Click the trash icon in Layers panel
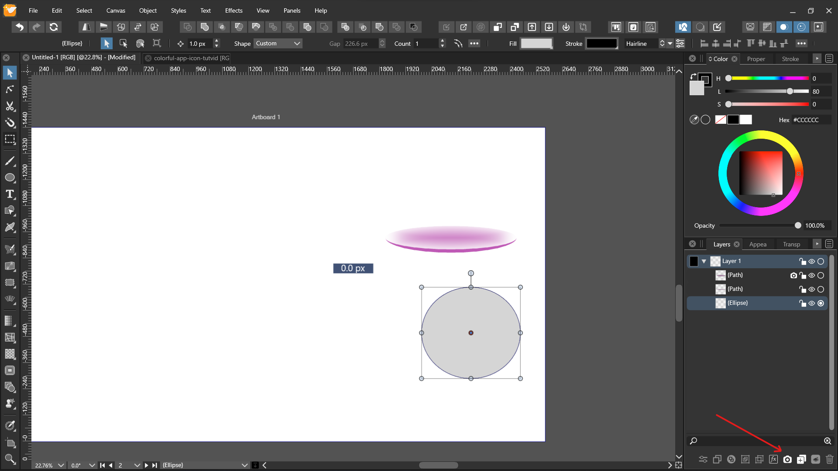Viewport: 838px width, 471px height. 830,459
